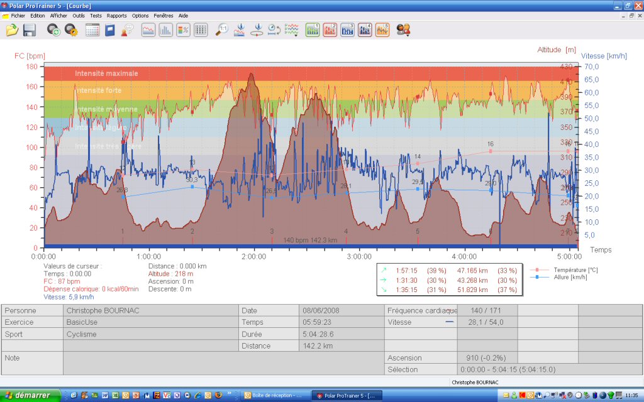Click the Vitesse [km/h] axis label
The height and width of the screenshot is (402, 644).
point(604,56)
